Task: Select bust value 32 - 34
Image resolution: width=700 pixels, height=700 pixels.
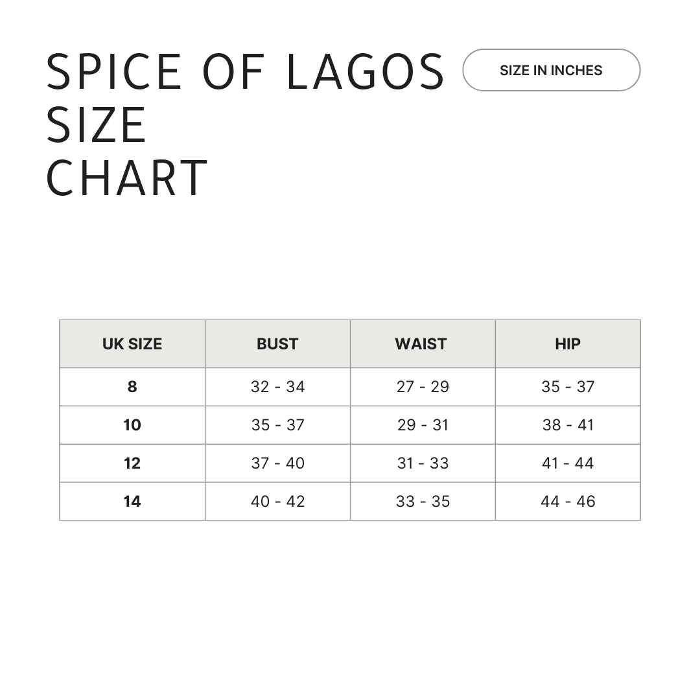Action: point(277,386)
